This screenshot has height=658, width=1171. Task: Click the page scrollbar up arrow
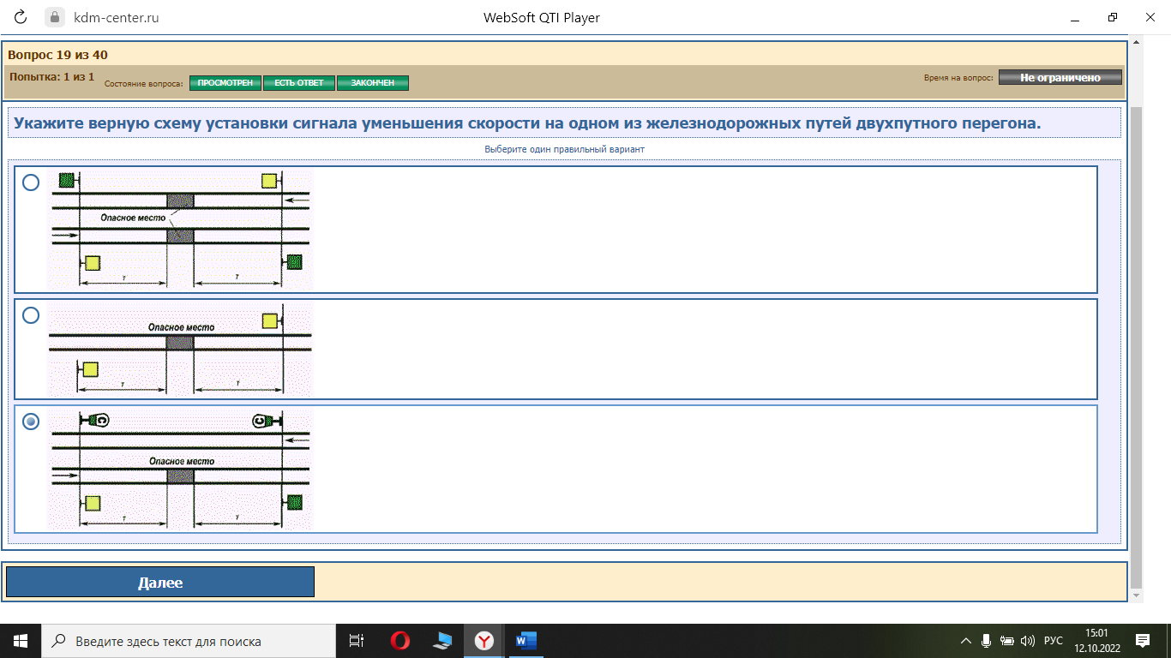[1137, 41]
